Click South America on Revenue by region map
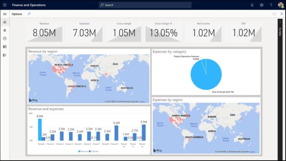 point(77,86)
